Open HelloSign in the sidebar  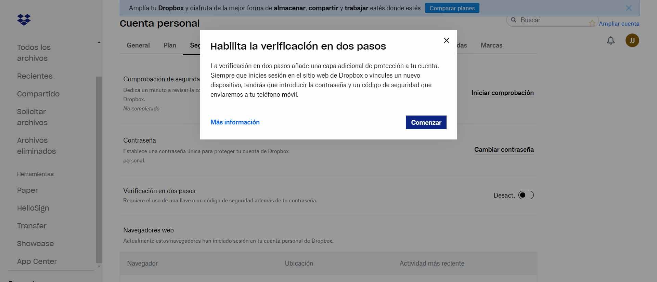tap(33, 208)
